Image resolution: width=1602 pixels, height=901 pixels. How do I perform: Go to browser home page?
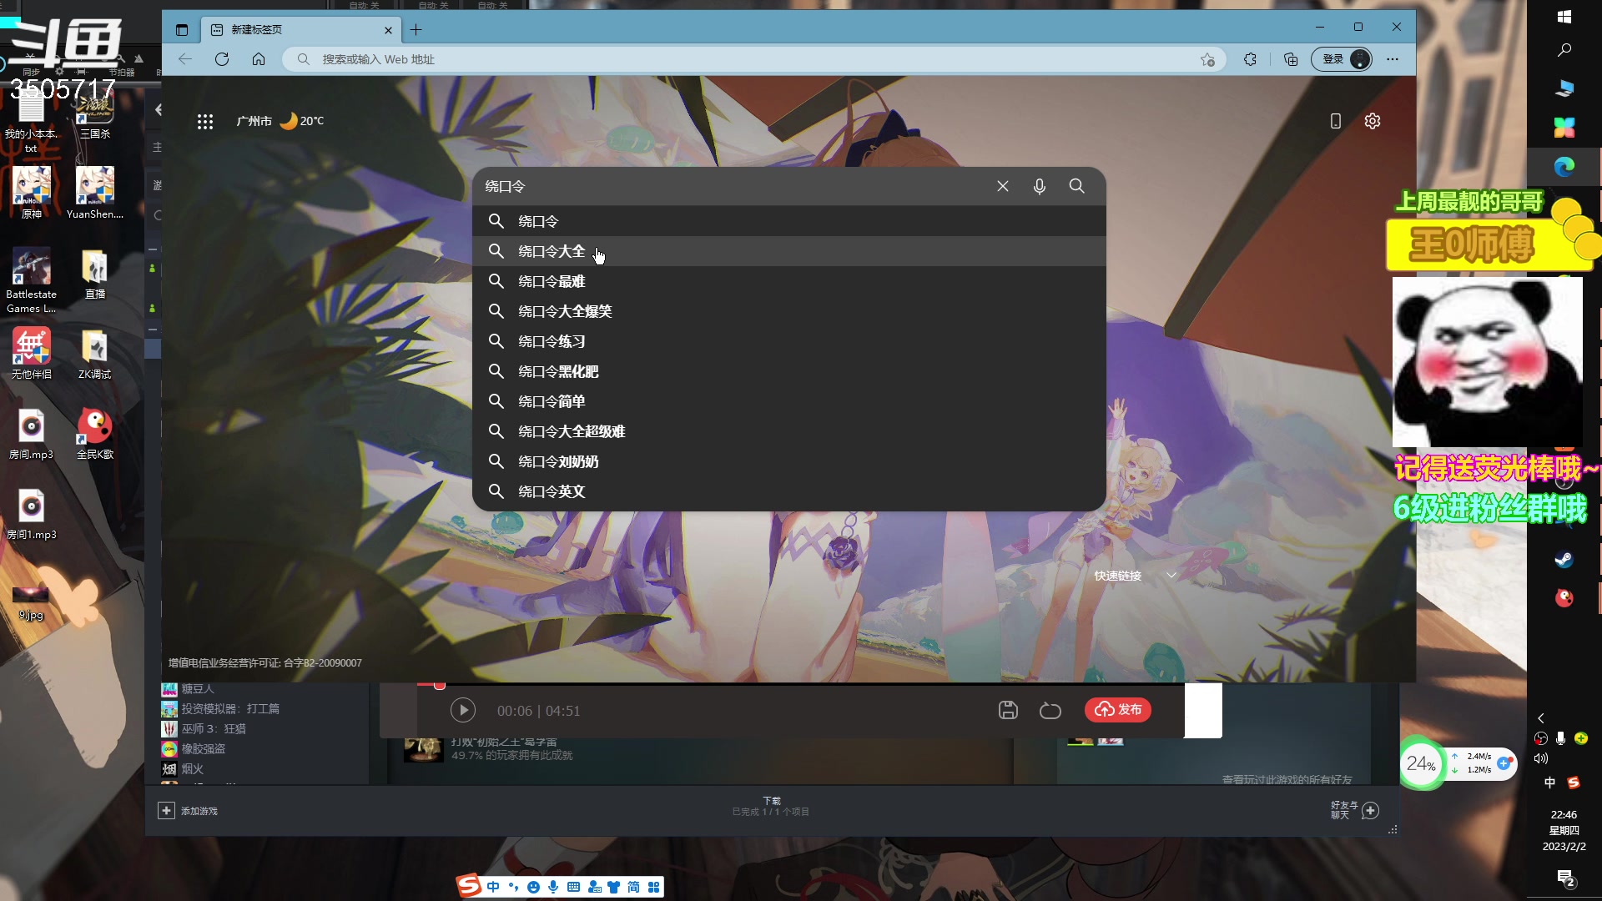click(x=259, y=59)
